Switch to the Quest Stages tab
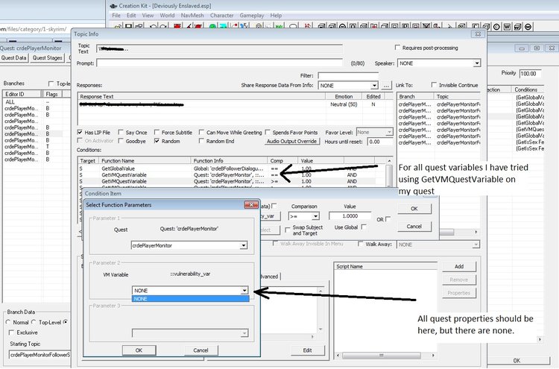Image resolution: width=559 pixels, height=369 pixels. [48, 57]
